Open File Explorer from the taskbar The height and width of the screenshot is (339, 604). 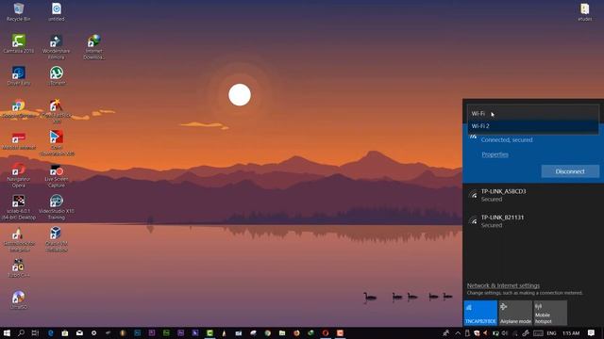pos(282,332)
